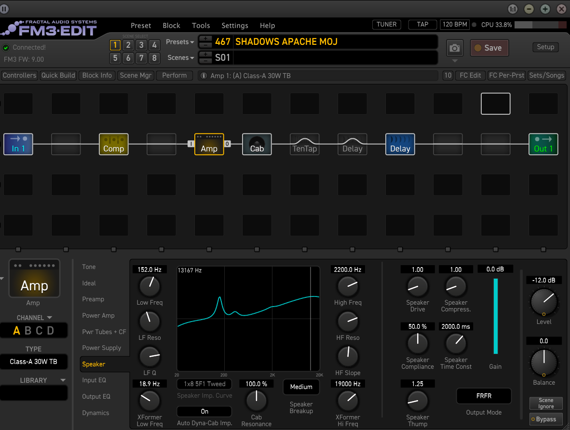Open the TUNER button
The image size is (570, 430).
(386, 25)
